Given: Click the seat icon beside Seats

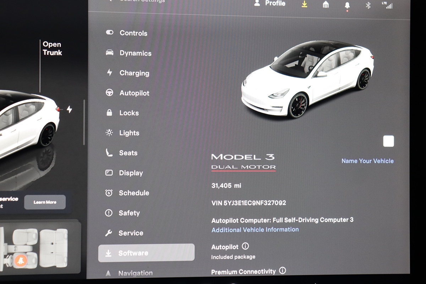Looking at the screenshot, I should (x=109, y=153).
